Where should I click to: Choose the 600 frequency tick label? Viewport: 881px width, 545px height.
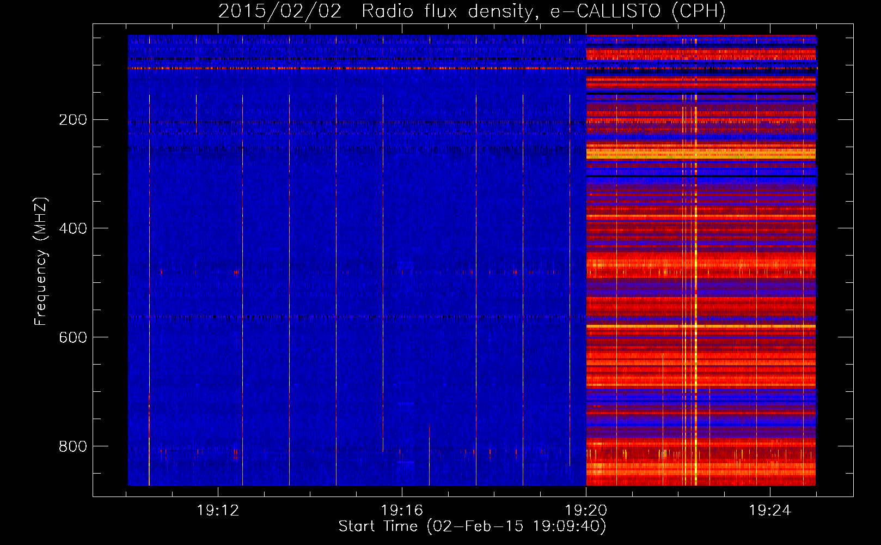[x=73, y=337]
